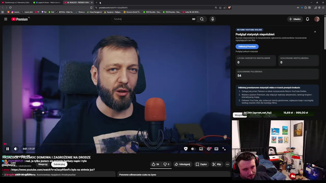Click the address bar URL
This screenshot has width=326, height=183.
tap(113, 8)
